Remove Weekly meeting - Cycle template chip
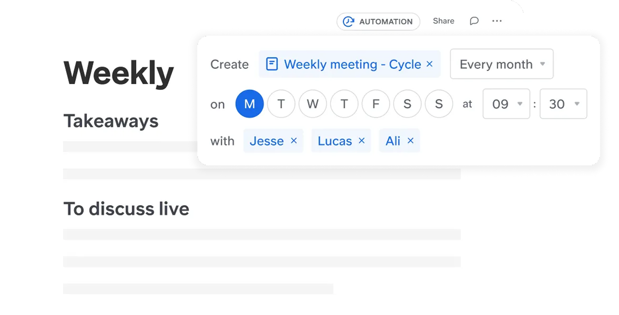 (429, 64)
